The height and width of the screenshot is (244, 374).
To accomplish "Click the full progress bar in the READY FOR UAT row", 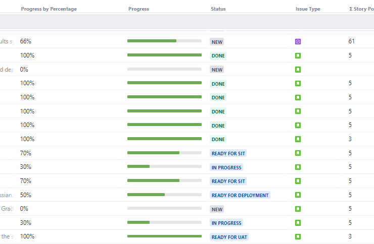I will click(164, 236).
